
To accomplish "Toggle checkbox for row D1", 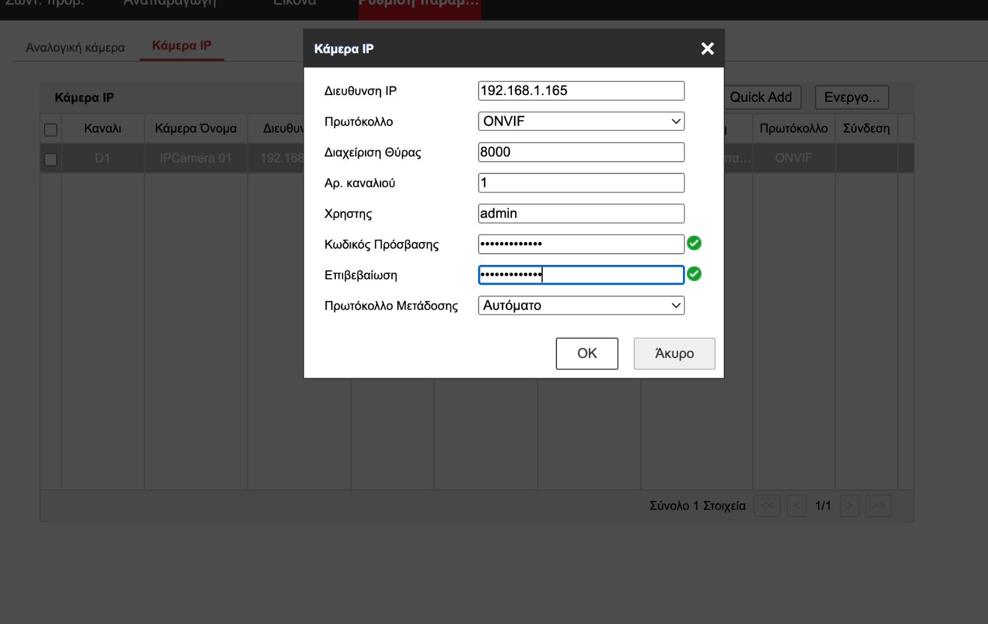I will (x=51, y=159).
